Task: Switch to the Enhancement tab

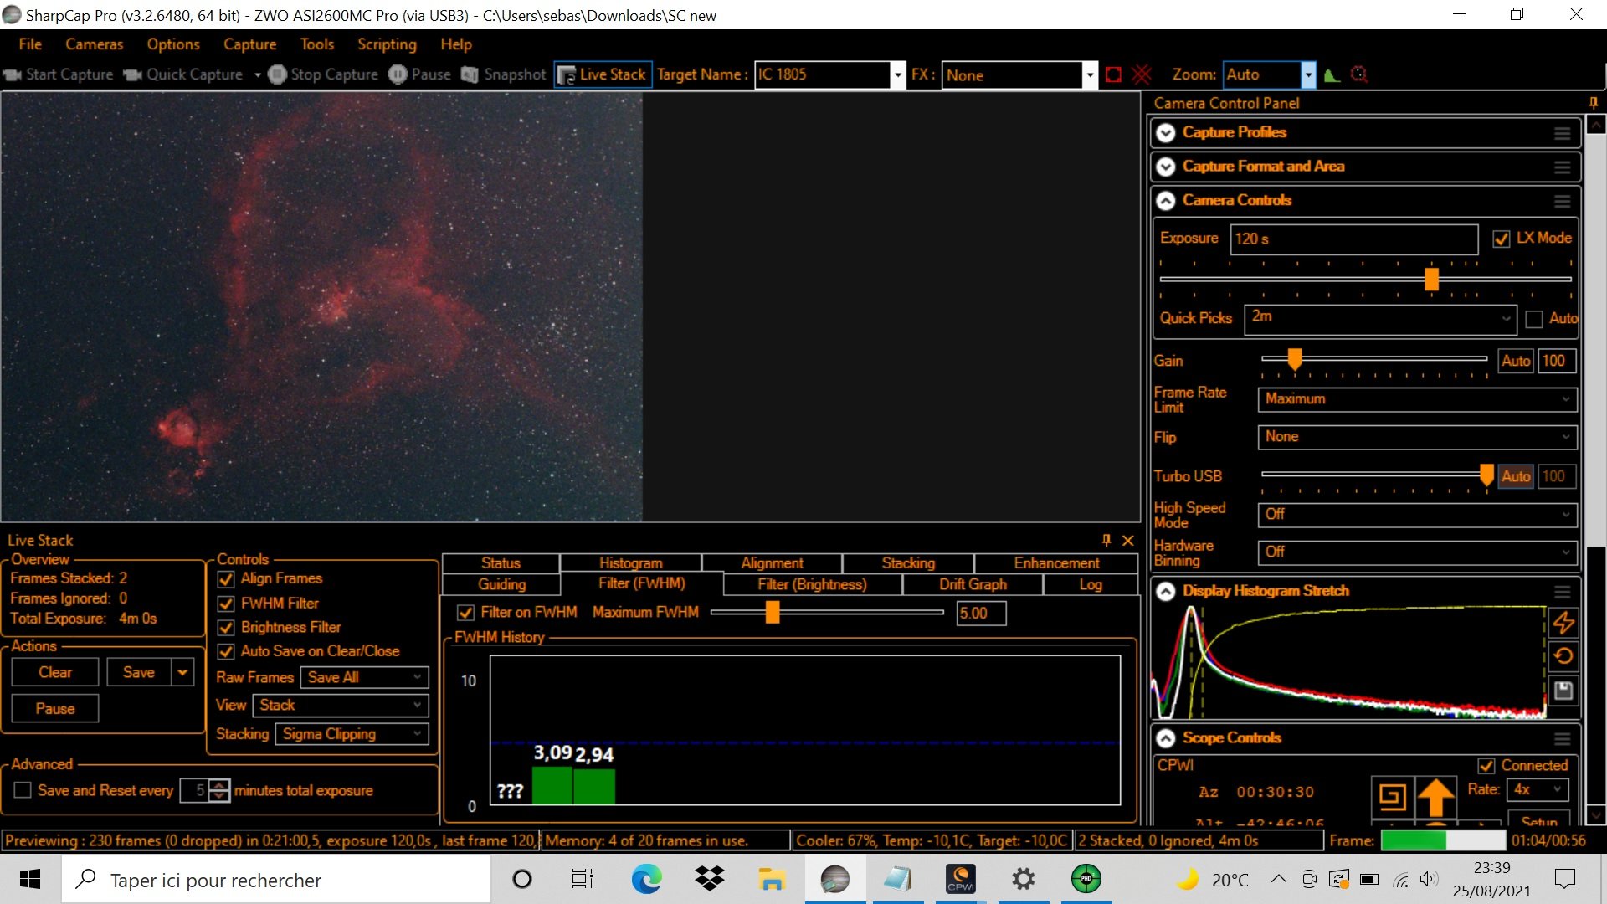Action: click(x=1056, y=563)
